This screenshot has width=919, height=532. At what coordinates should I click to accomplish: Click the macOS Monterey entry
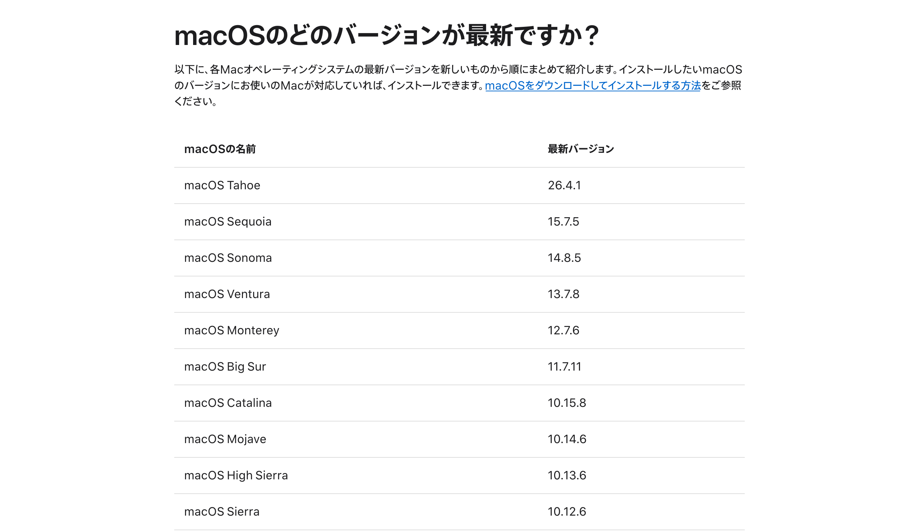point(231,330)
